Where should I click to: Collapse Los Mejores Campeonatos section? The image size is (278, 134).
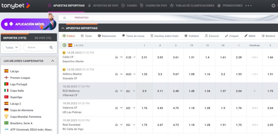tap(53, 61)
